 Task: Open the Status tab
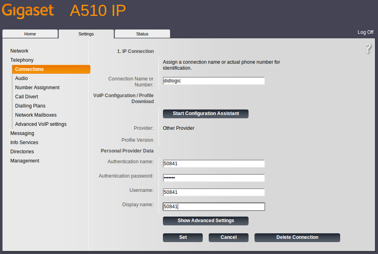coord(142,34)
